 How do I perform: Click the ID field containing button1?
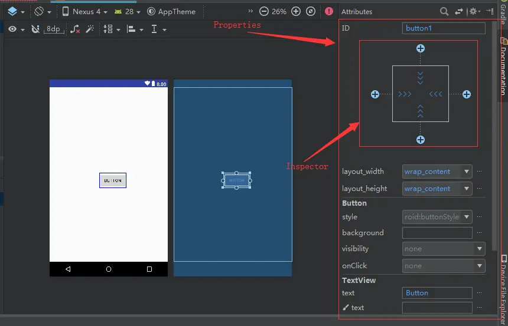(444, 28)
